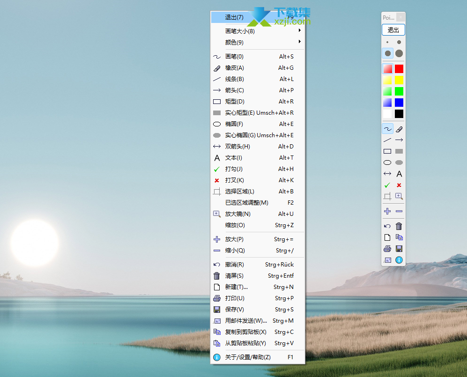Pick the solid black color swatch
The height and width of the screenshot is (377, 467).
pos(399,114)
